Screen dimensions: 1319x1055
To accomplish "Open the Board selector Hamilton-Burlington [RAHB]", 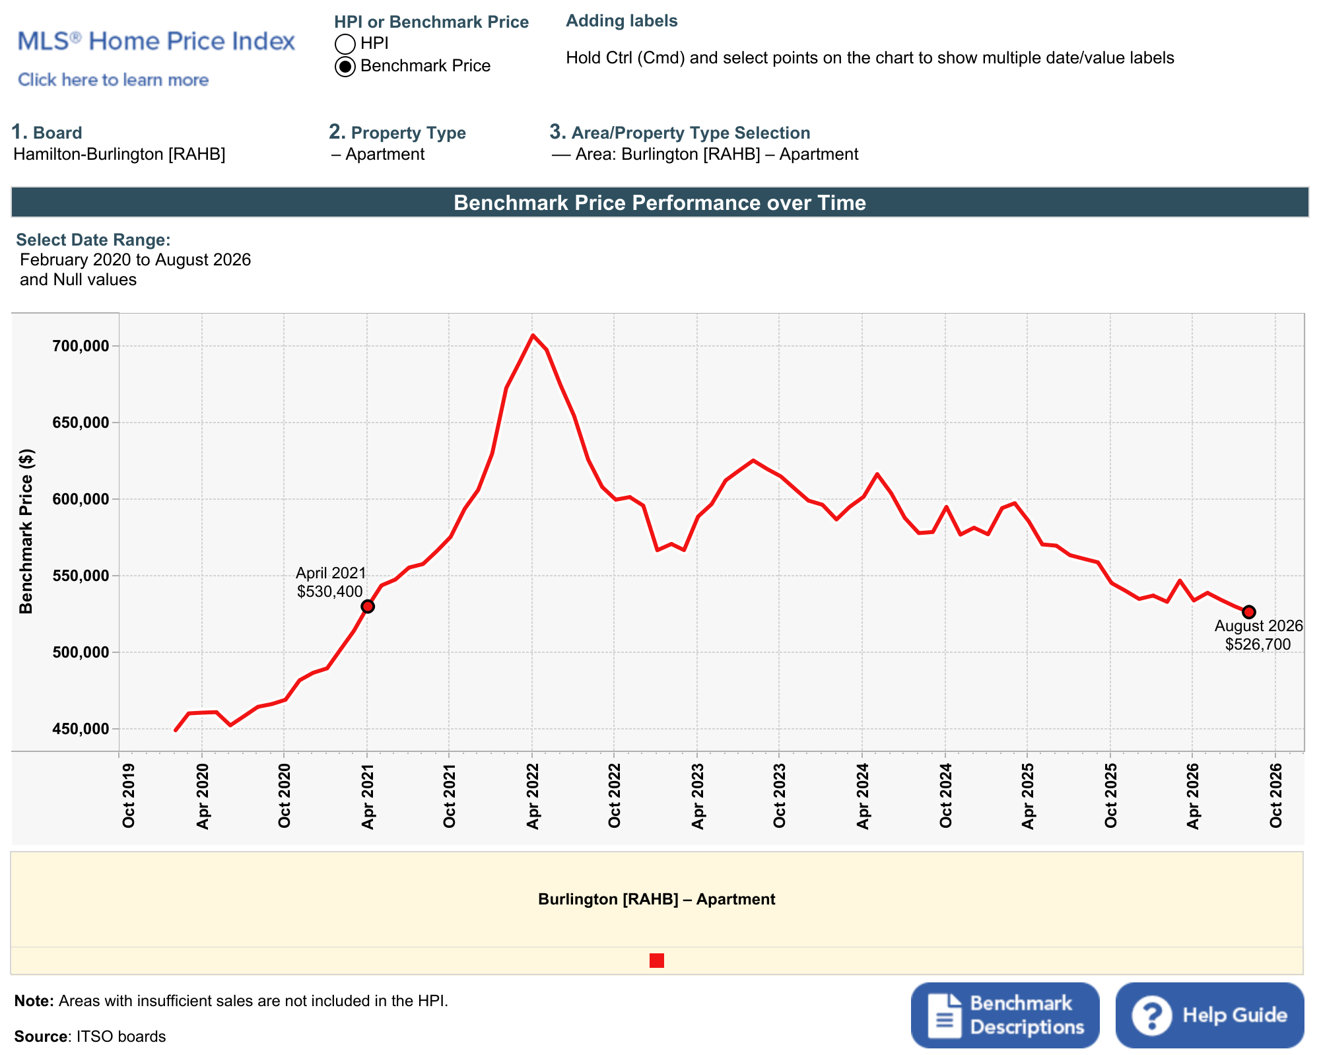I will pos(119,154).
